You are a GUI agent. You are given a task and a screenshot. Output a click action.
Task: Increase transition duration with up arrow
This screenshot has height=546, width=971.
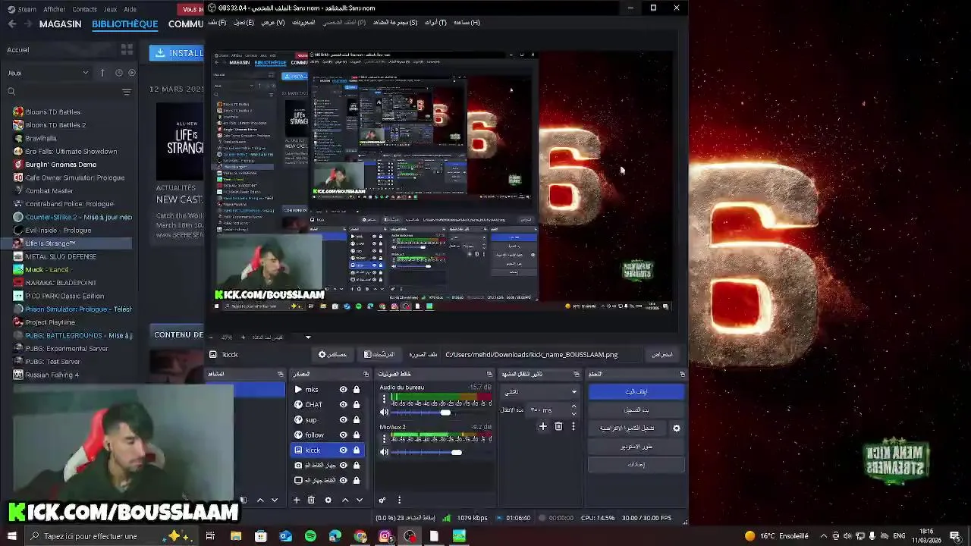point(573,406)
